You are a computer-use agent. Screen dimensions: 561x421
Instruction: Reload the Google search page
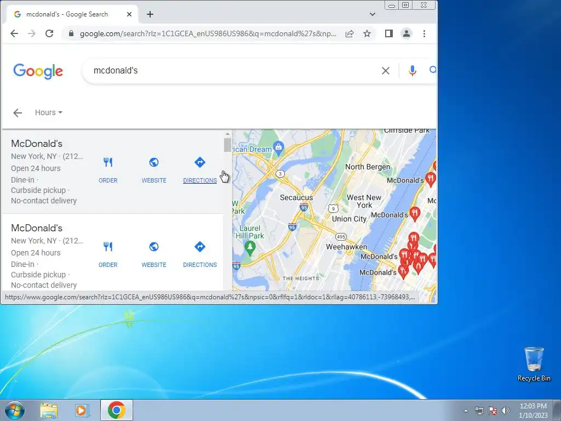49,33
